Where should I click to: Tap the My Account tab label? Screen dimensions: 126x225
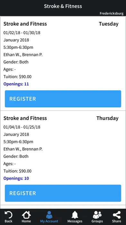point(49,221)
